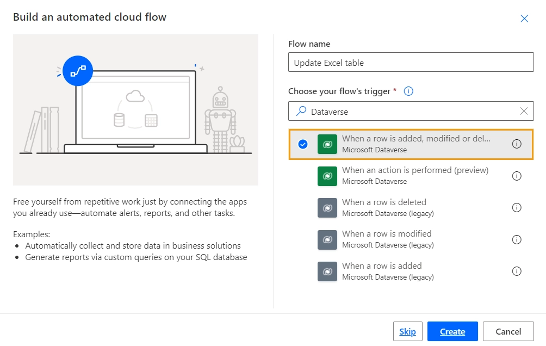Show info for action is performed trigger
The width and height of the screenshot is (546, 346).
[517, 176]
